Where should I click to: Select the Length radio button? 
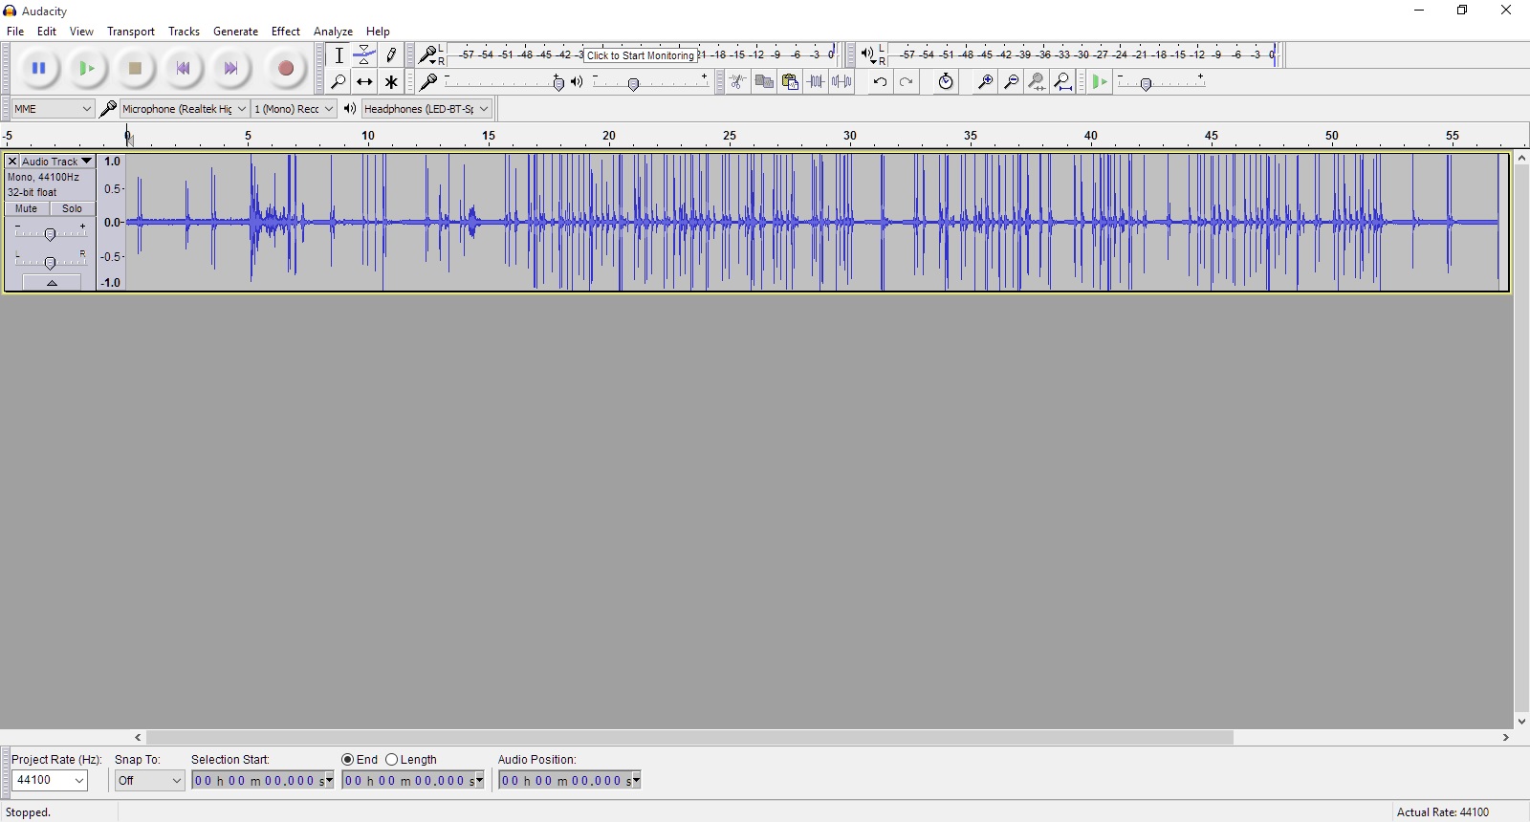pos(392,760)
